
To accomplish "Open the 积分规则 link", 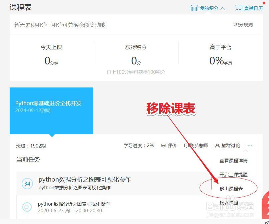I will tap(243, 25).
